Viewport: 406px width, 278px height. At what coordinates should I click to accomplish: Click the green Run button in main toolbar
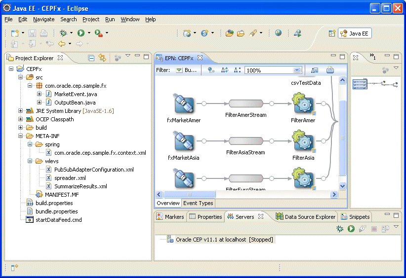pyautogui.click(x=81, y=33)
